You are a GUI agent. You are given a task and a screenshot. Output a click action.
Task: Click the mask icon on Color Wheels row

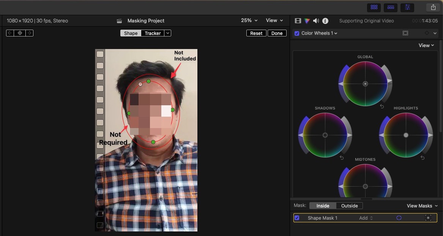pyautogui.click(x=405, y=33)
